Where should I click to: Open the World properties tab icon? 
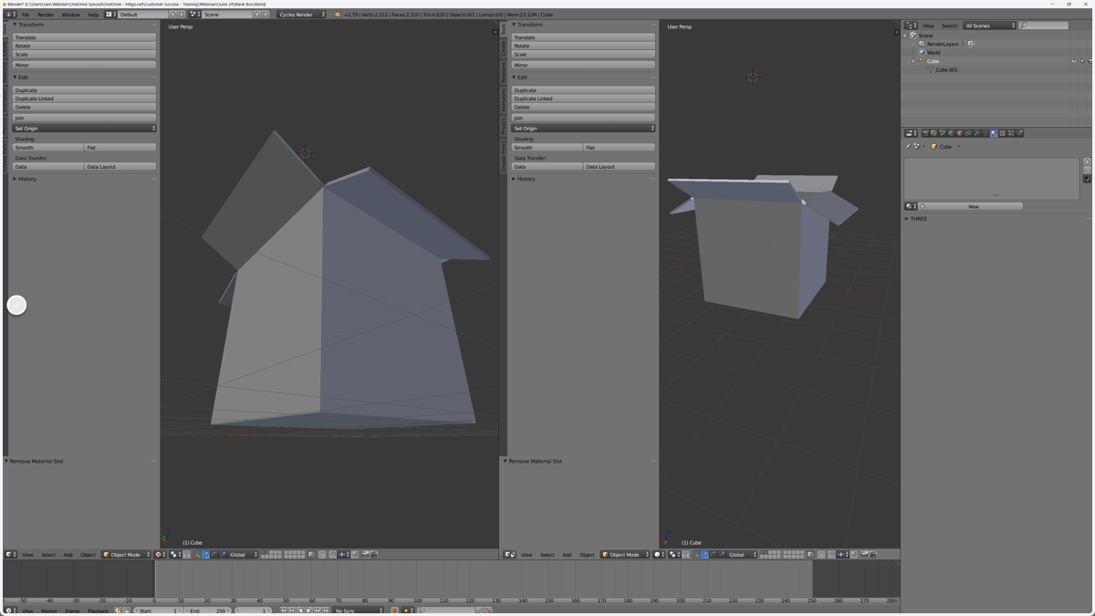tap(951, 133)
